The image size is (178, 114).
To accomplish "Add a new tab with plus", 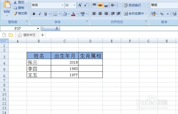I will 42,35.
